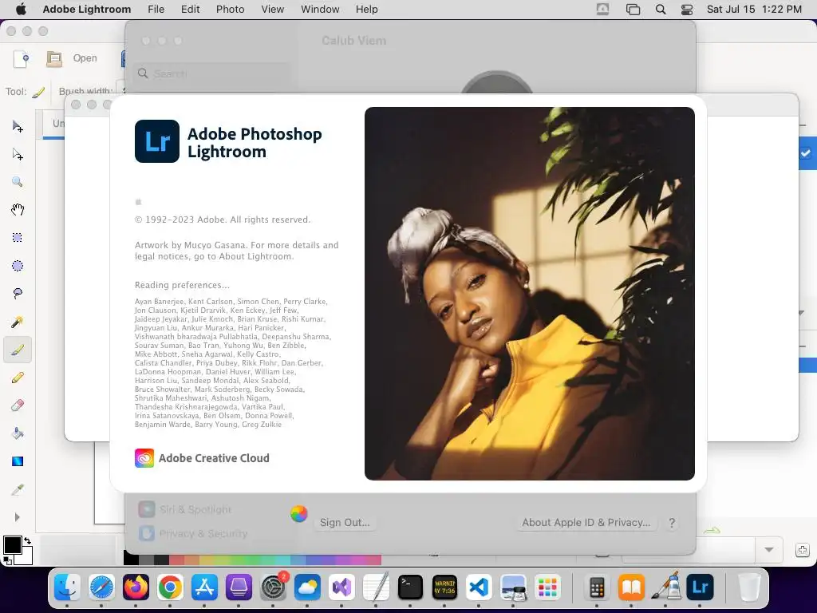The image size is (817, 613).
Task: Select Privacy & Security in settings sidebar
Action: (x=193, y=533)
